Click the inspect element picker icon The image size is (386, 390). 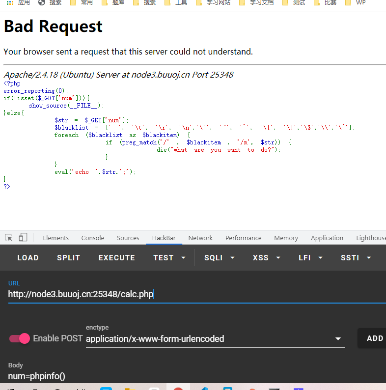(8, 237)
